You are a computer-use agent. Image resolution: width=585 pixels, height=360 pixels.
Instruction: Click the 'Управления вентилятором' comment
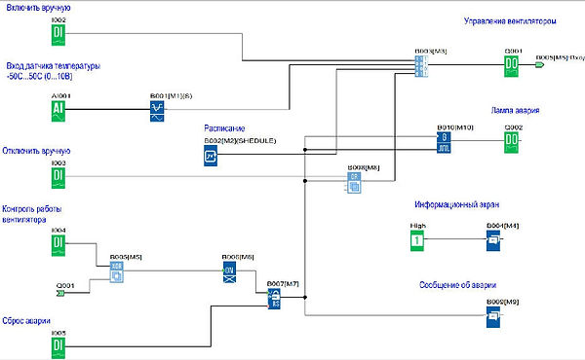click(x=510, y=21)
